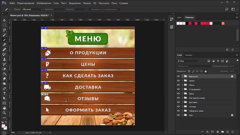Select the Slice tool in toolbar

pyautogui.click(x=4, y=40)
